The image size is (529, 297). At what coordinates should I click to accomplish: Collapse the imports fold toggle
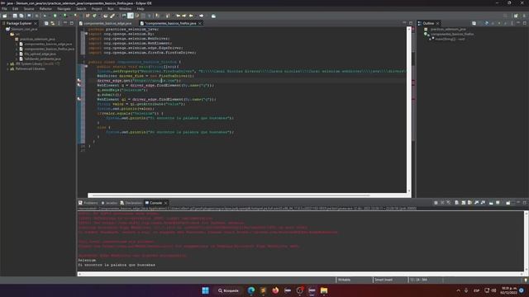(86, 34)
